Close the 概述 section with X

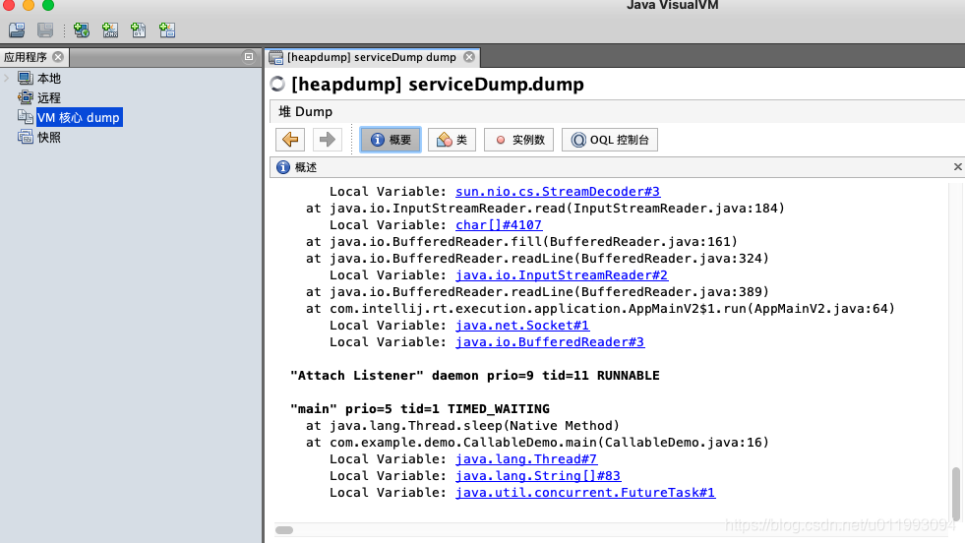(957, 167)
